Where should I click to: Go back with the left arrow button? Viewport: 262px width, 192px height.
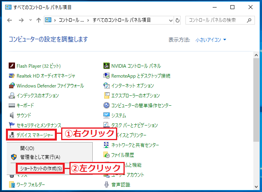coord(9,20)
